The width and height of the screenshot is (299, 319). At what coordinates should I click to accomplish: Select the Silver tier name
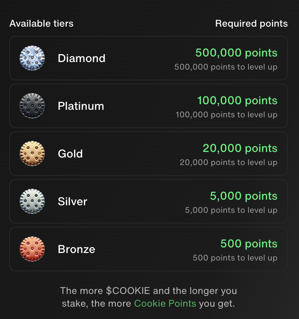(x=72, y=202)
